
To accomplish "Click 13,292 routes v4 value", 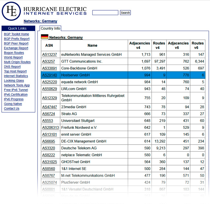I will pyautogui.click(x=160, y=141).
